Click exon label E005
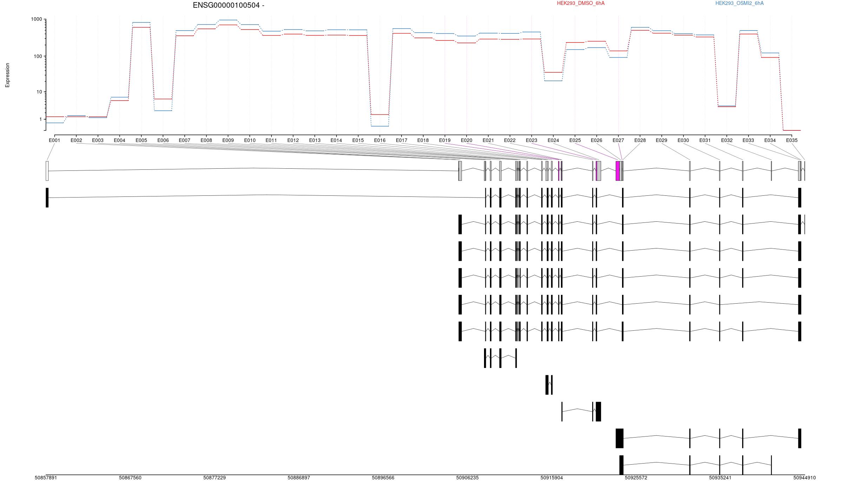 [x=141, y=140]
